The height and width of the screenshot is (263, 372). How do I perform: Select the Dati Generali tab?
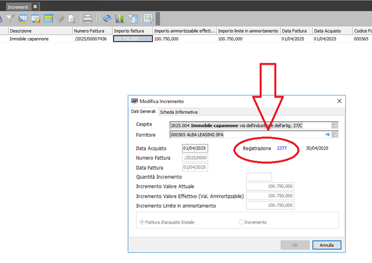click(x=143, y=112)
